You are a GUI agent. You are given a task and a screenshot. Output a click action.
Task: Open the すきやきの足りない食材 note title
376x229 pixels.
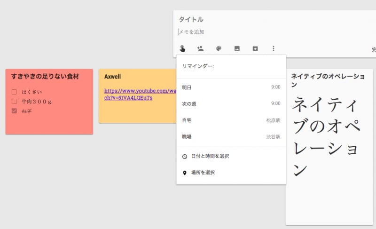click(x=45, y=76)
